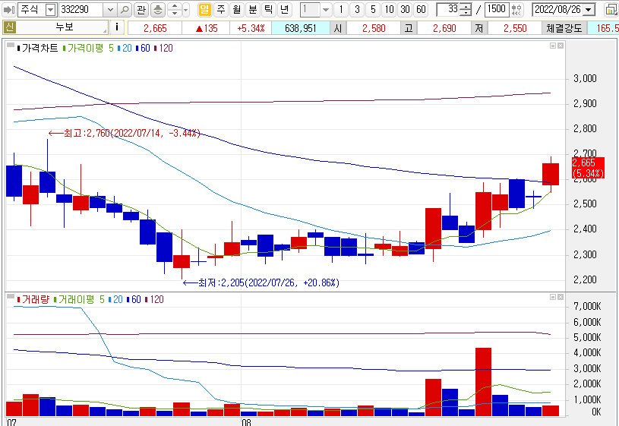Screen dimensions: 619x426
Task: Click the magnifier stock search icon
Action: 125,9
